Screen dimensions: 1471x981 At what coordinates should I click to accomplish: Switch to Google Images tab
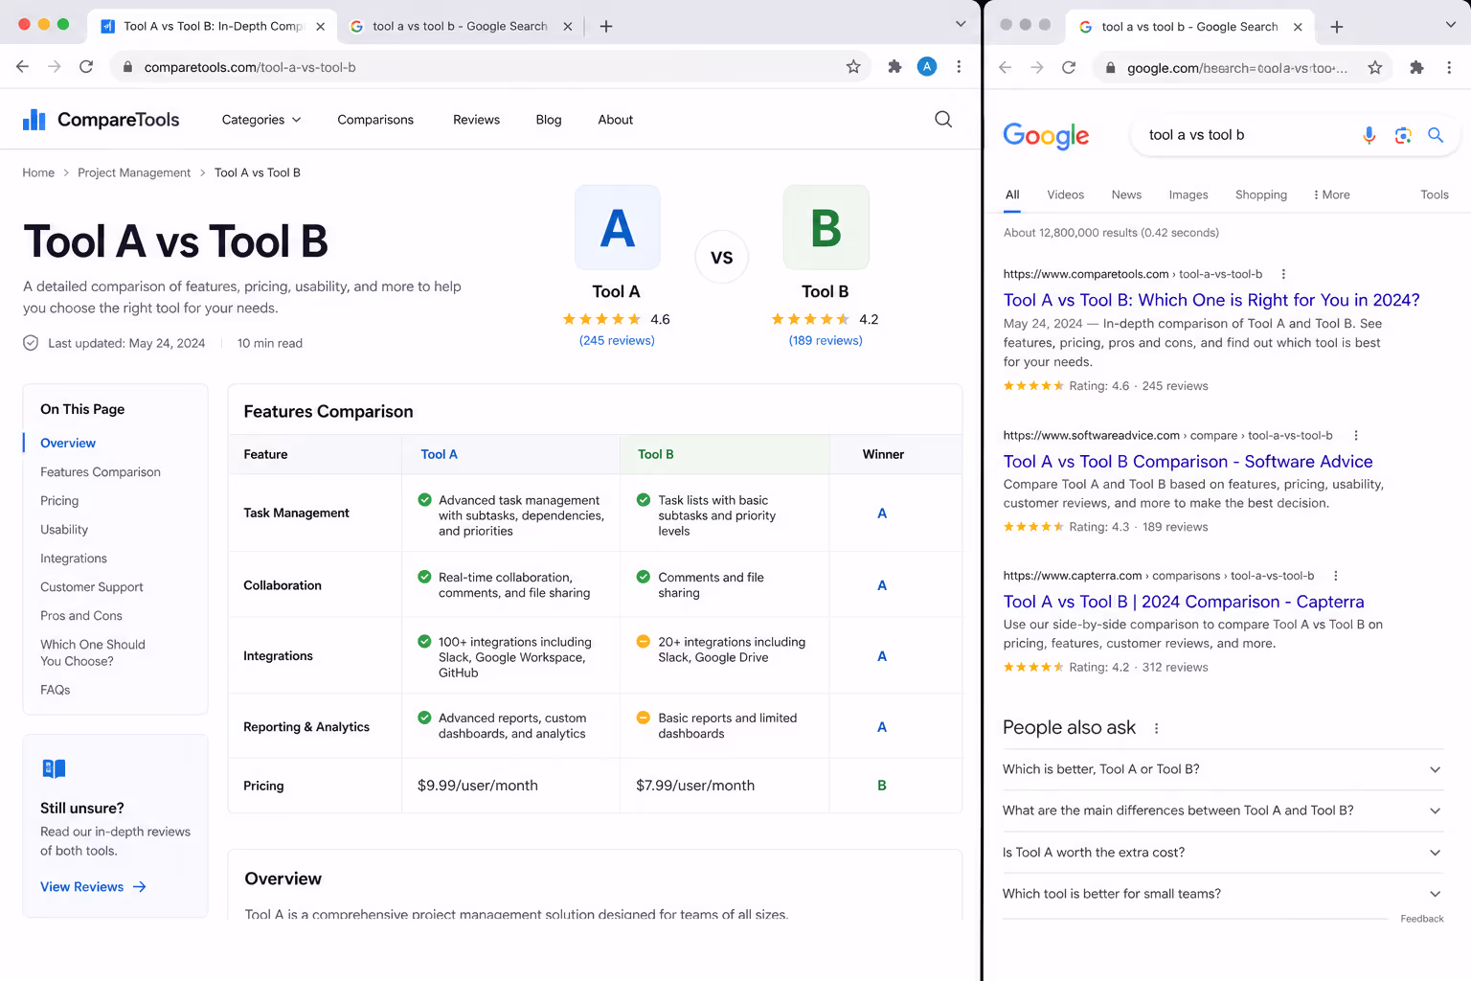1188,194
